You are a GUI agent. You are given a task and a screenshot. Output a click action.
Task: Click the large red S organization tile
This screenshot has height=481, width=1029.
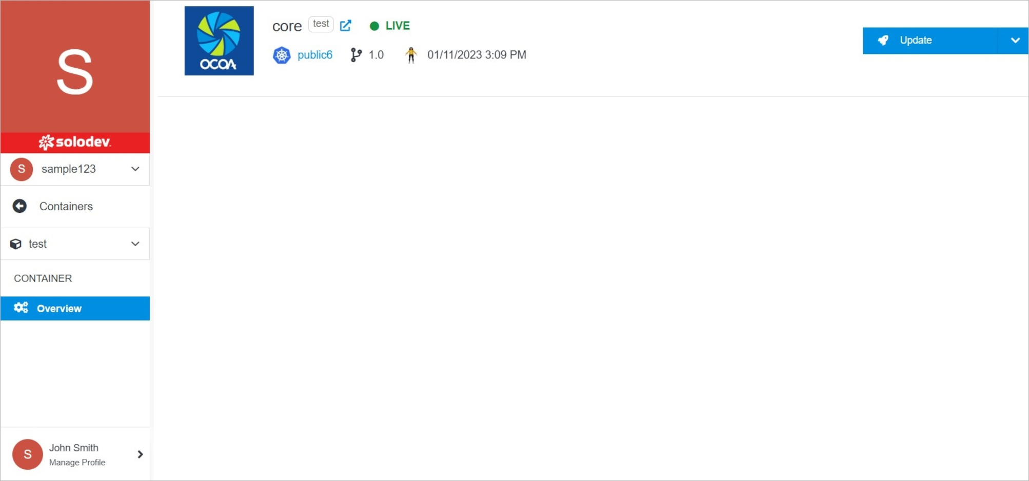tap(75, 67)
